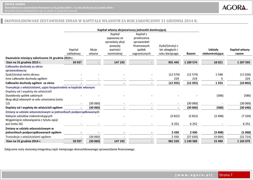Click the 'Stan na 31 grudnia 2014 r.' row label
This screenshot has width=253, height=180.
[23, 141]
